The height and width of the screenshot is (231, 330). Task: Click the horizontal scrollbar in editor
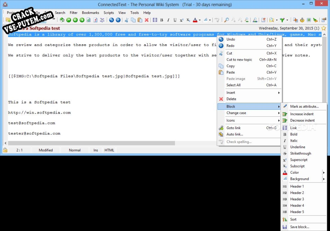click(91, 143)
